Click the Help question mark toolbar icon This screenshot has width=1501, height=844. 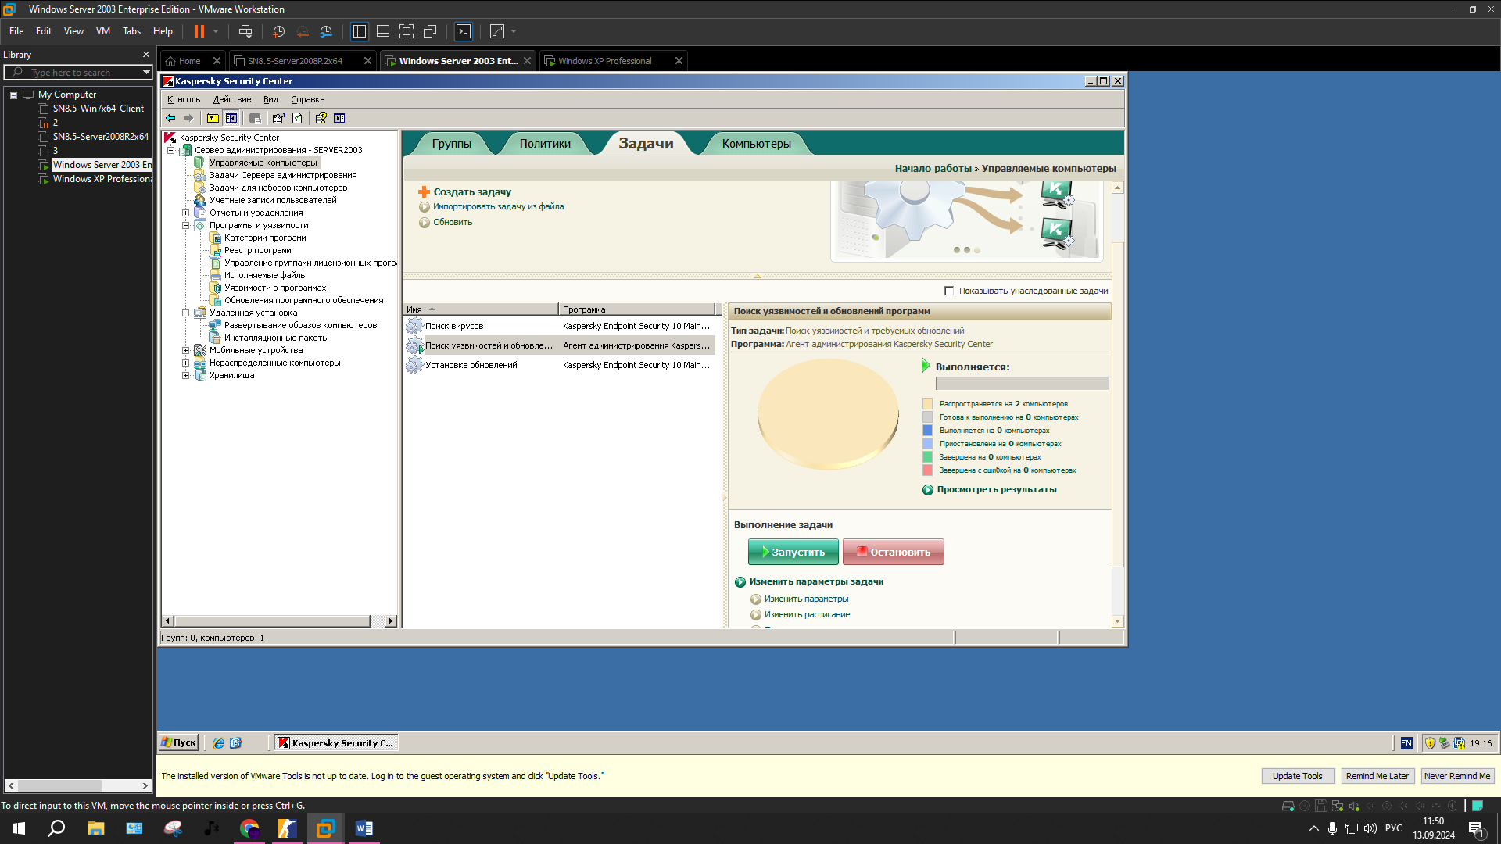click(x=321, y=118)
